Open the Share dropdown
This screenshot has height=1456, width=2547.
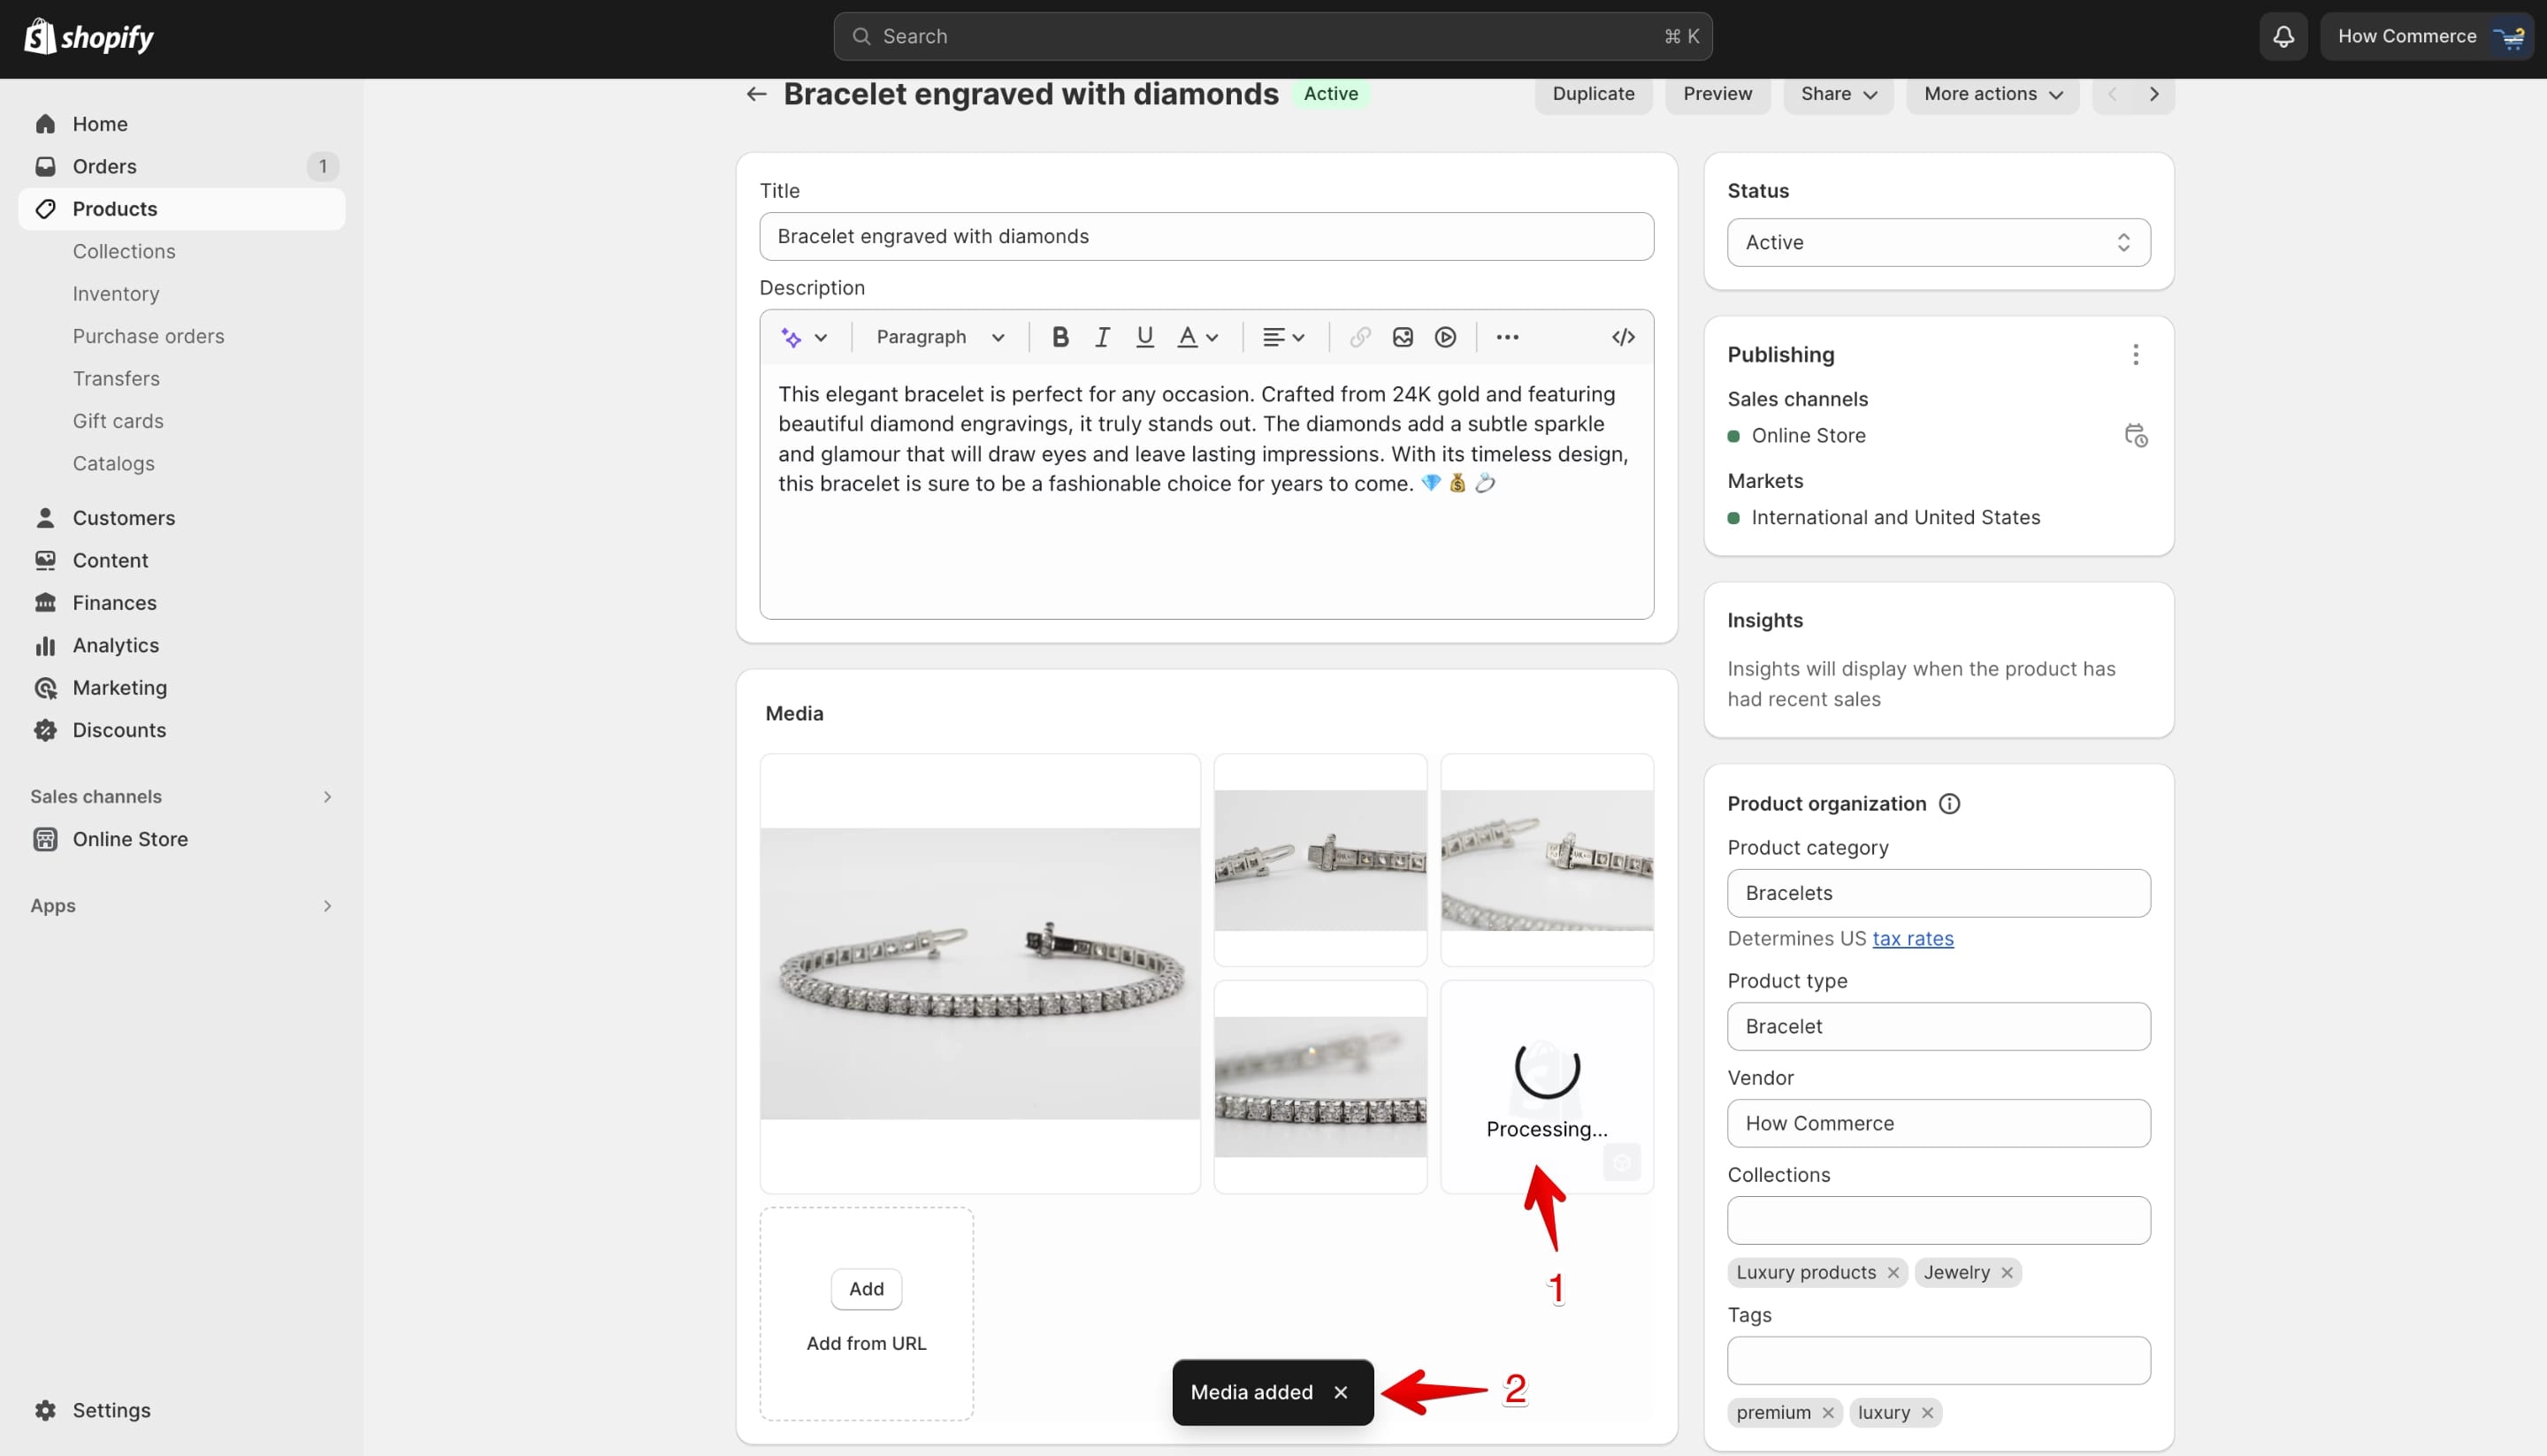[x=1838, y=94]
